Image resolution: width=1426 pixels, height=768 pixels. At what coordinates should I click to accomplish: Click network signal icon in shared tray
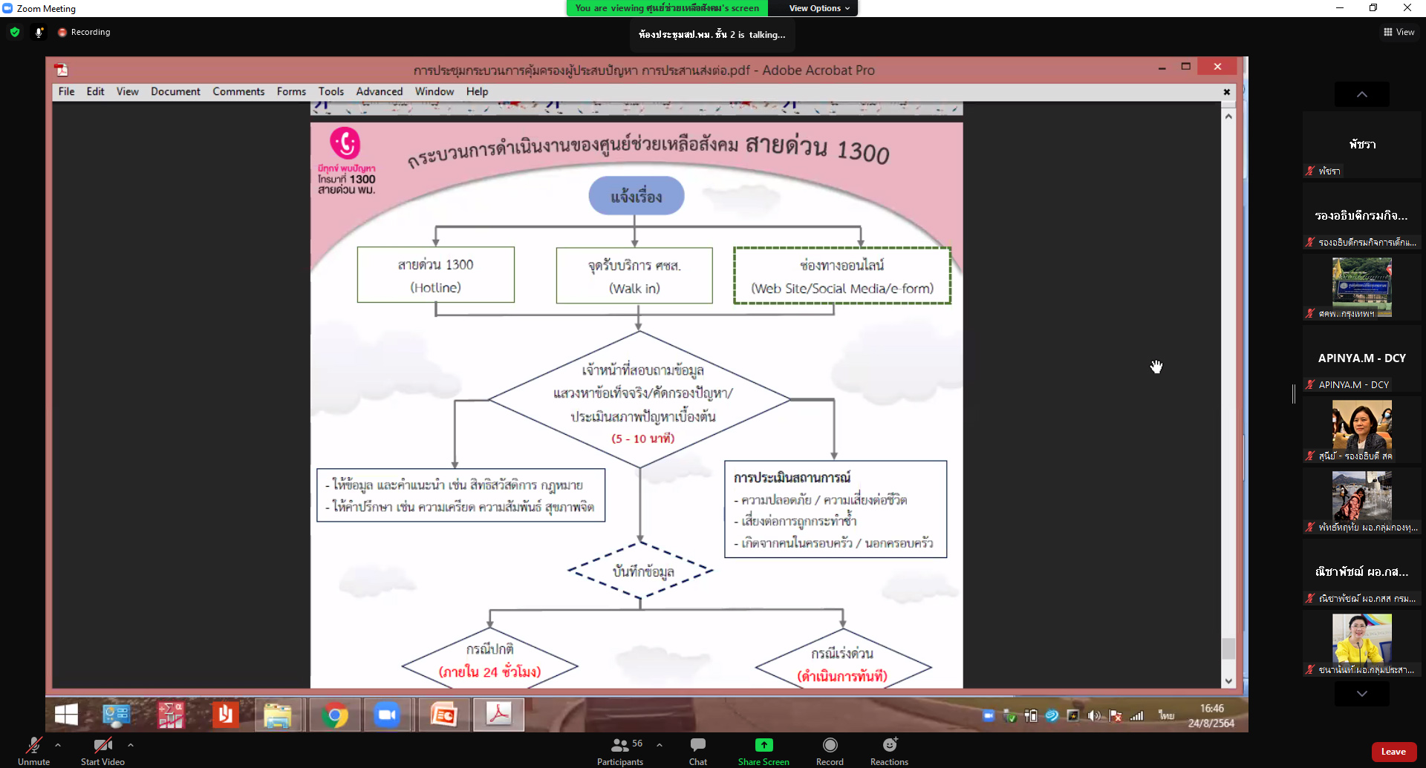tap(1137, 715)
